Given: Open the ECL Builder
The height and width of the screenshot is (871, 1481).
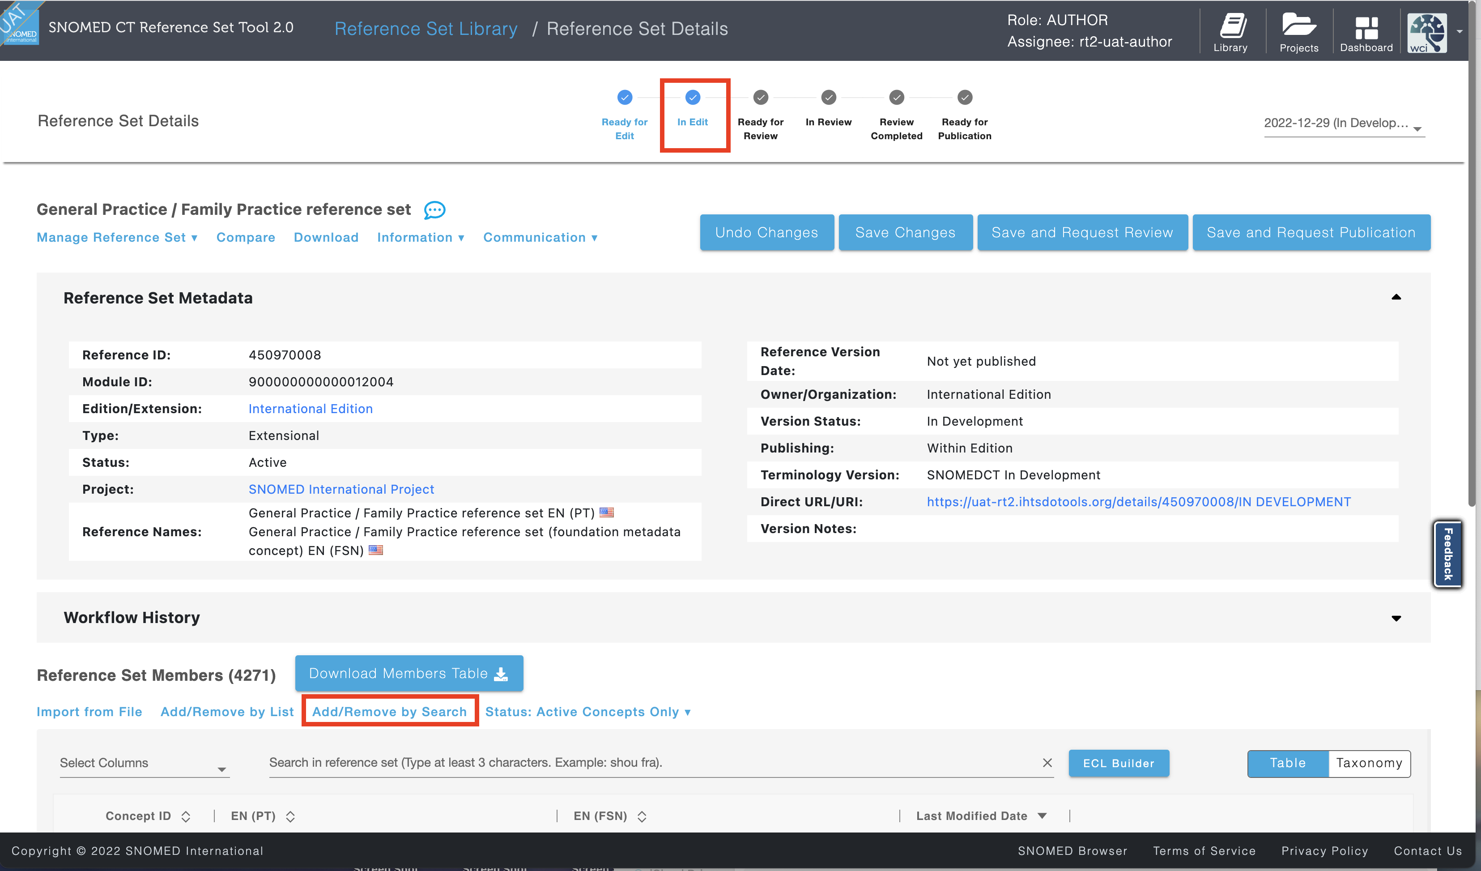Looking at the screenshot, I should pyautogui.click(x=1119, y=763).
